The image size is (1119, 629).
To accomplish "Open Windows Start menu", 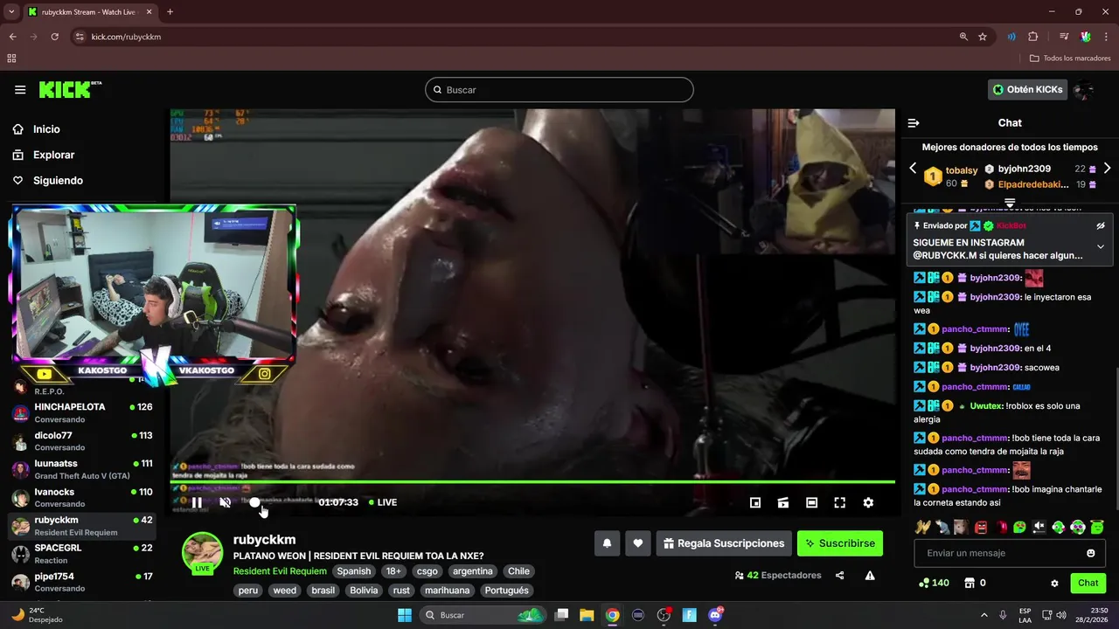I will 405,615.
